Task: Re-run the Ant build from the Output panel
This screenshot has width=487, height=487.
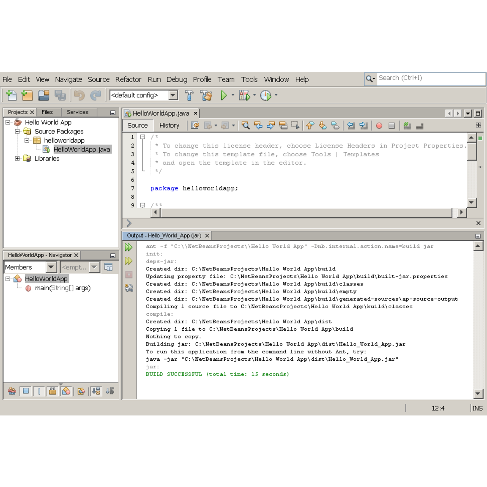Action: pyautogui.click(x=129, y=247)
